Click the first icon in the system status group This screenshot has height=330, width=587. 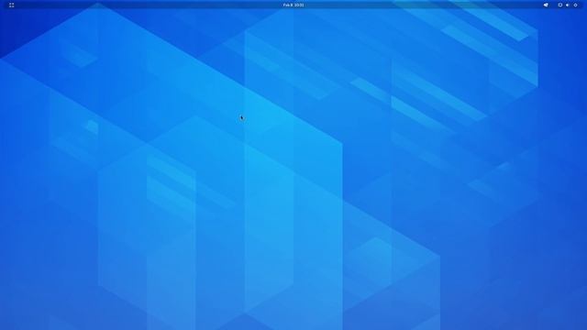click(x=560, y=5)
